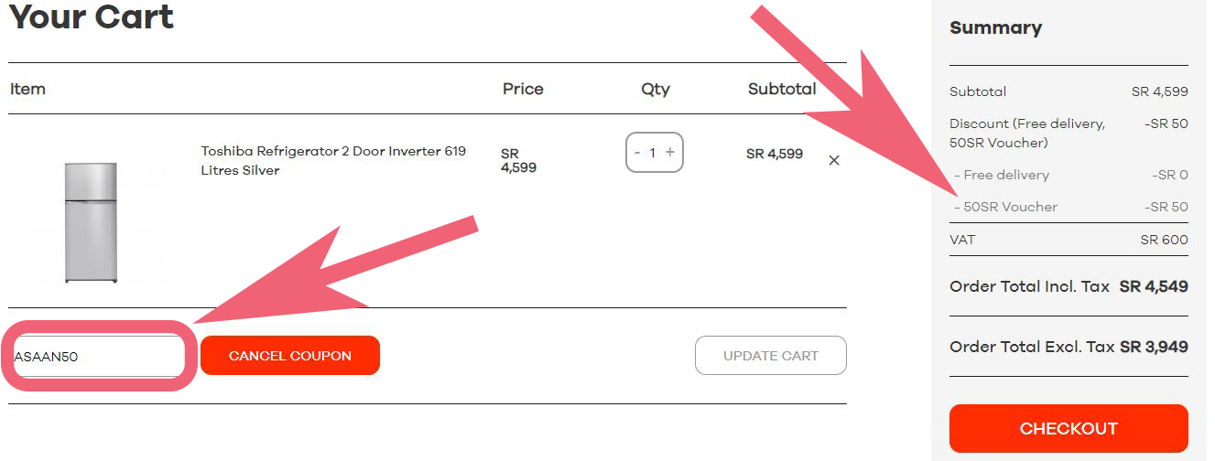Screen dimensions: 1215x461
Task: Click the ASAAN50 coupon code field
Action: pos(99,356)
